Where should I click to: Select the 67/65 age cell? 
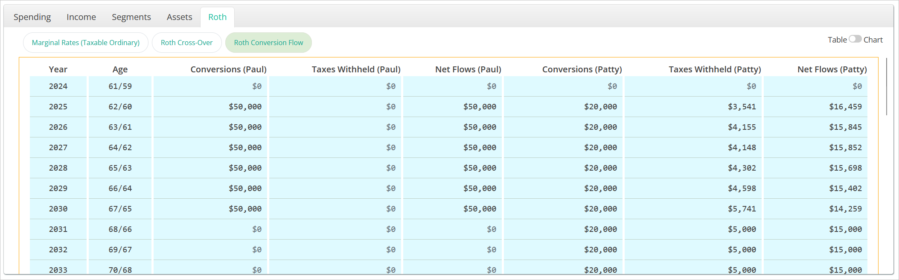[120, 209]
